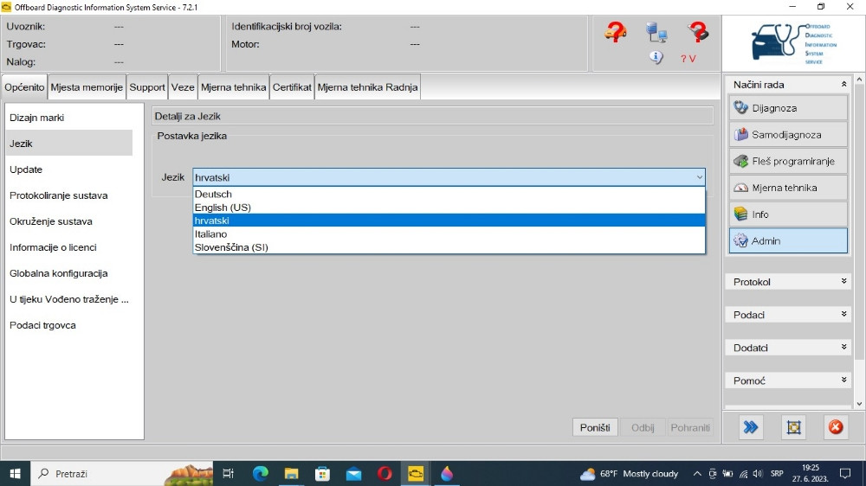Click the Poništi button
866x486 pixels.
pyautogui.click(x=595, y=427)
